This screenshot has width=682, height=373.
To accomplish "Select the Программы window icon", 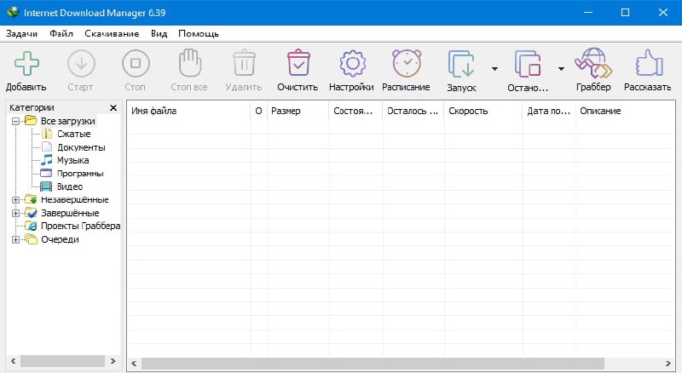I will tap(46, 173).
